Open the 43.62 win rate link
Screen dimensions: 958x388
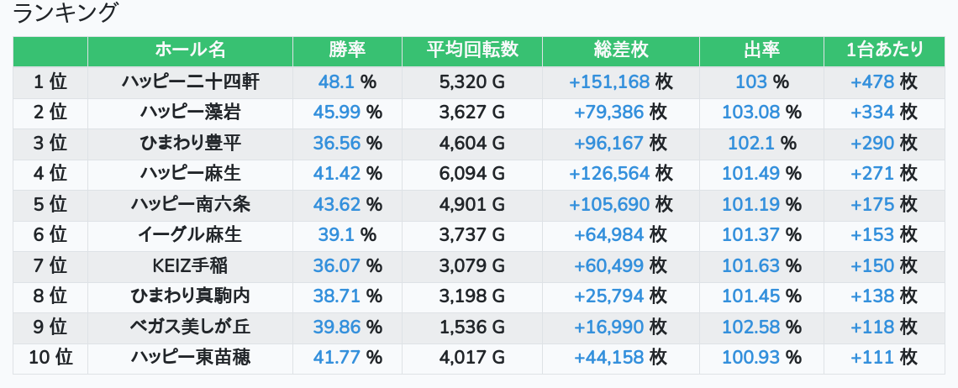pos(337,204)
